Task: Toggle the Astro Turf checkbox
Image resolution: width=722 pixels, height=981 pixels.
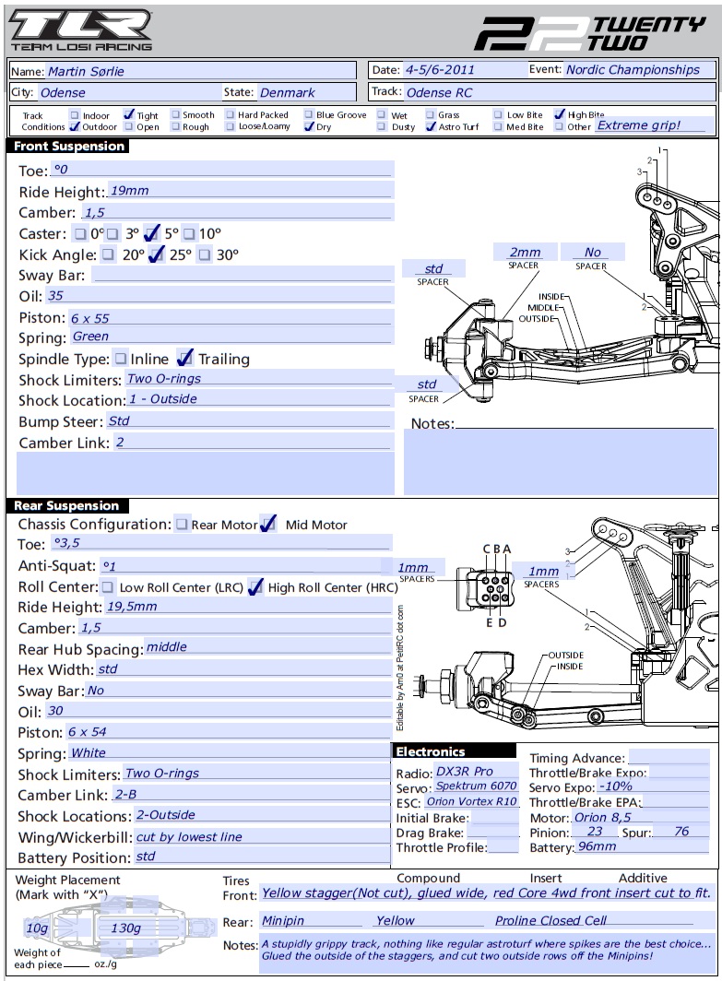Action: click(x=431, y=126)
